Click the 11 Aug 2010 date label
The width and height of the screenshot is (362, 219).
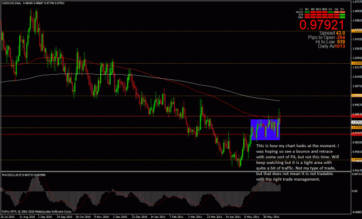(x=27, y=217)
